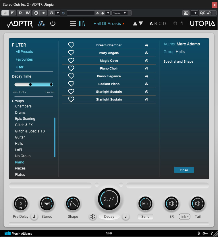Favourite the Dream Chamber preset heart
Image resolution: width=218 pixels, height=237 pixels.
[x=71, y=45]
